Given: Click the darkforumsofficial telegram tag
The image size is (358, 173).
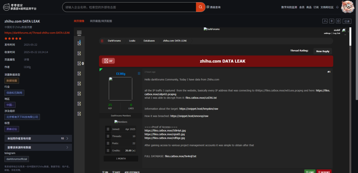Looking at the screenshot, I should pyautogui.click(x=17, y=159).
